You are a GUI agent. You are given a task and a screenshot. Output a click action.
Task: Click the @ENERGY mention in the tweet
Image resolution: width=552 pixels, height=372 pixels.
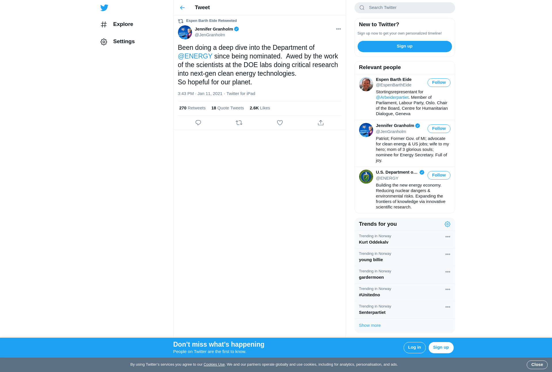195,56
